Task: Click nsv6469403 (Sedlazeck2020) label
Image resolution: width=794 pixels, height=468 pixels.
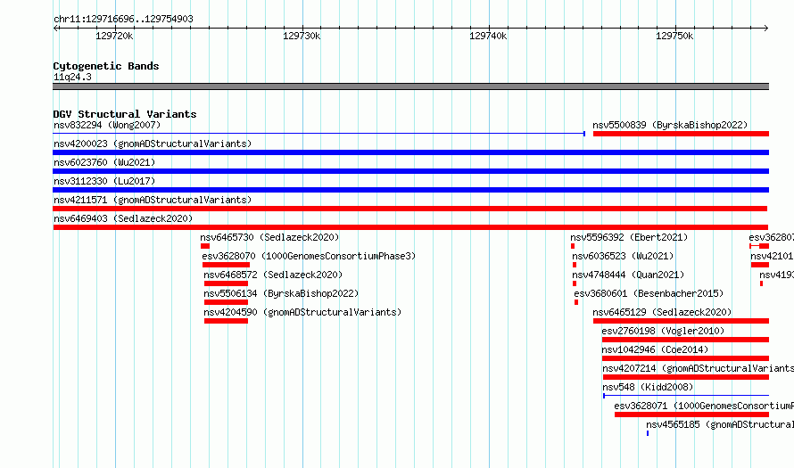Action: pos(123,218)
